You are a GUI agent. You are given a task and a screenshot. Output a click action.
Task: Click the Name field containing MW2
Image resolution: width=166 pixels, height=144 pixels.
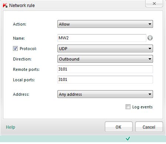[x=102, y=38]
